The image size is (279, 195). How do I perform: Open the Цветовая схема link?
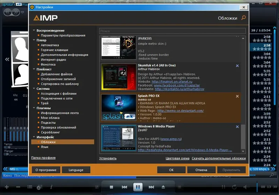[178, 158]
